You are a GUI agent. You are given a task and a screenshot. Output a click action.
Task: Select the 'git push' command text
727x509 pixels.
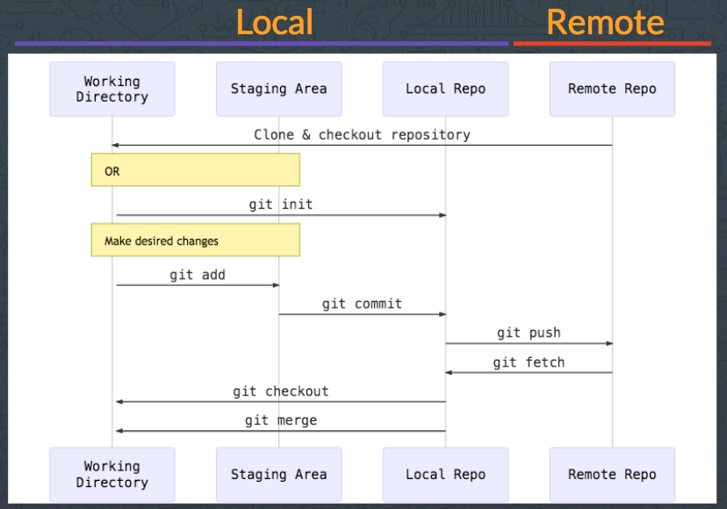coord(529,333)
